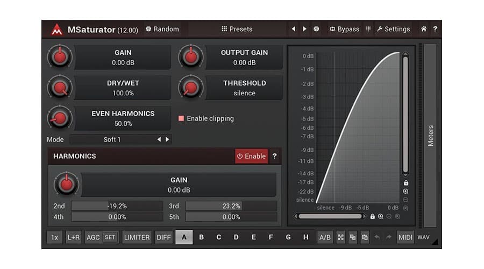Click the morph grid icon beside A/B
The image size is (484, 269).
tap(340, 237)
